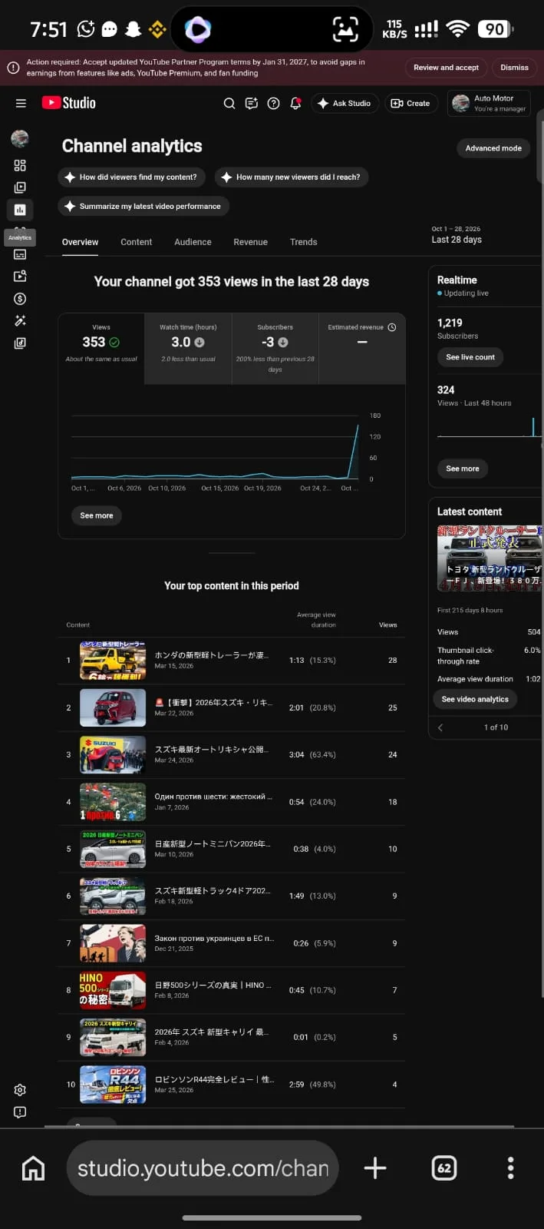Viewport: 544px width, 1229px height.
Task: Switch to the Content tab
Action: click(136, 242)
